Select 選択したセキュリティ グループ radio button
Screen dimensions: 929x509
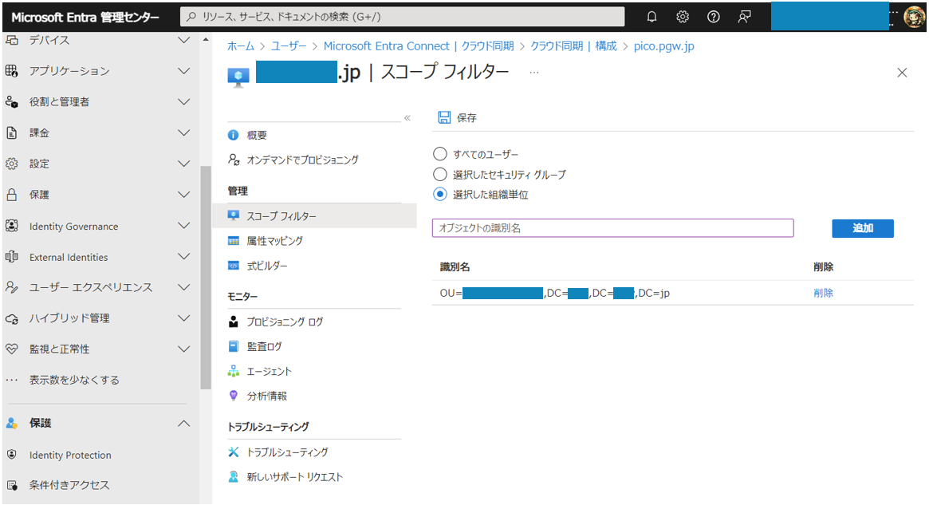439,174
